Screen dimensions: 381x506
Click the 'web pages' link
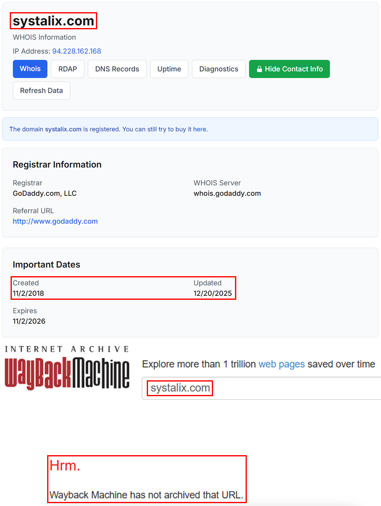(281, 364)
